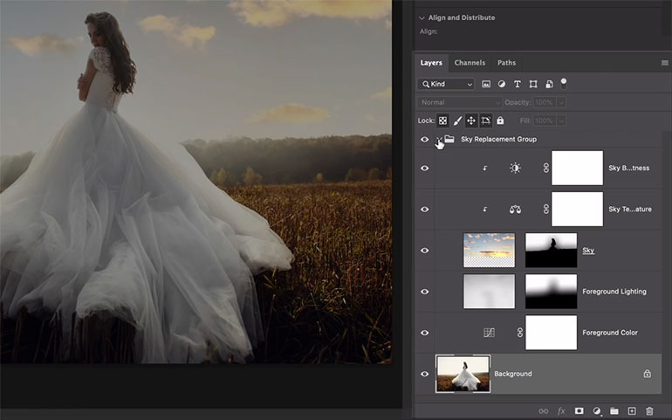Viewport: 672px width, 420px height.
Task: Open the Kind filter dropdown
Action: point(446,84)
